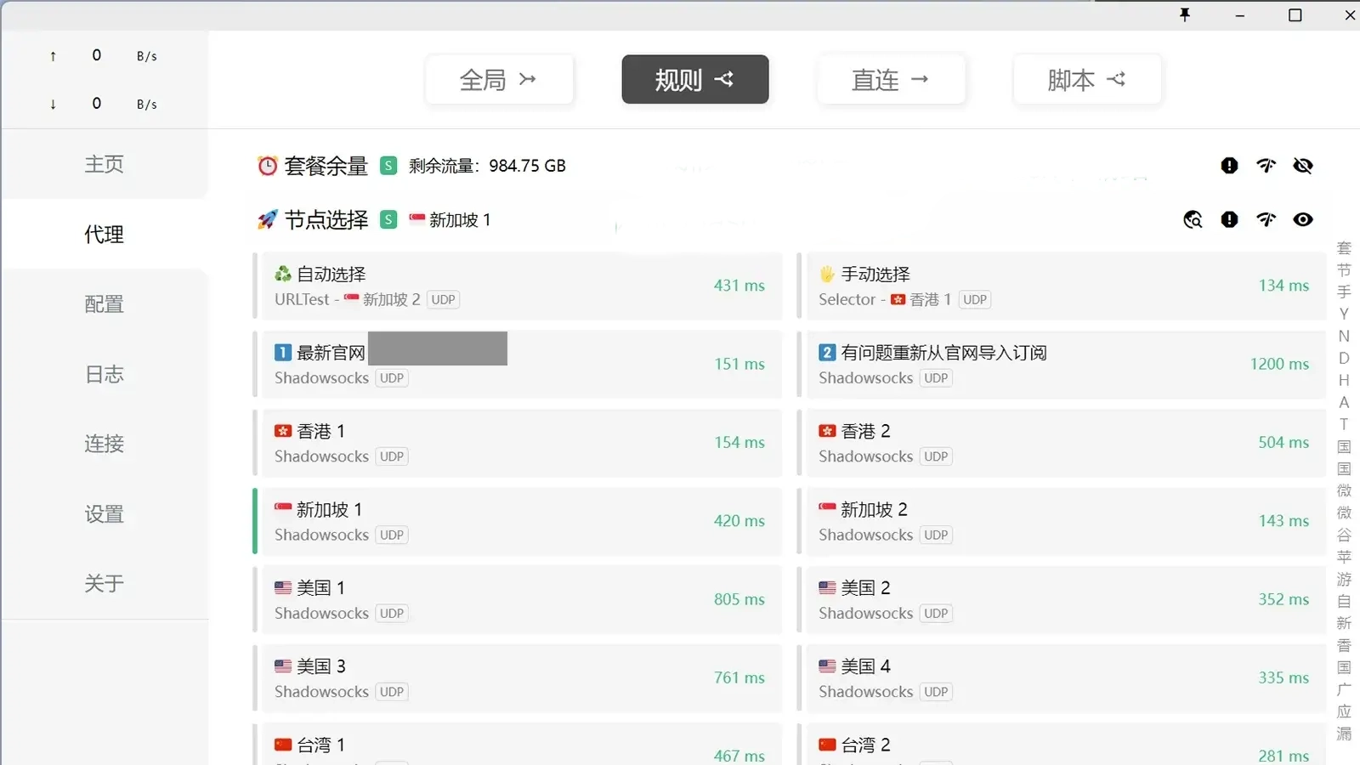The width and height of the screenshot is (1360, 765).
Task: Click the rocket icon before 节点选择
Action: tap(267, 220)
